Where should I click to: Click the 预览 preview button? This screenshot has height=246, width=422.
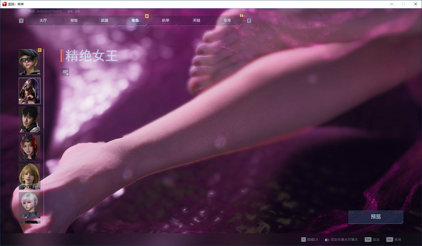click(376, 217)
